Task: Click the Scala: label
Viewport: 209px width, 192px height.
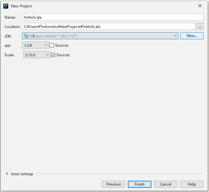Action: tap(9, 55)
